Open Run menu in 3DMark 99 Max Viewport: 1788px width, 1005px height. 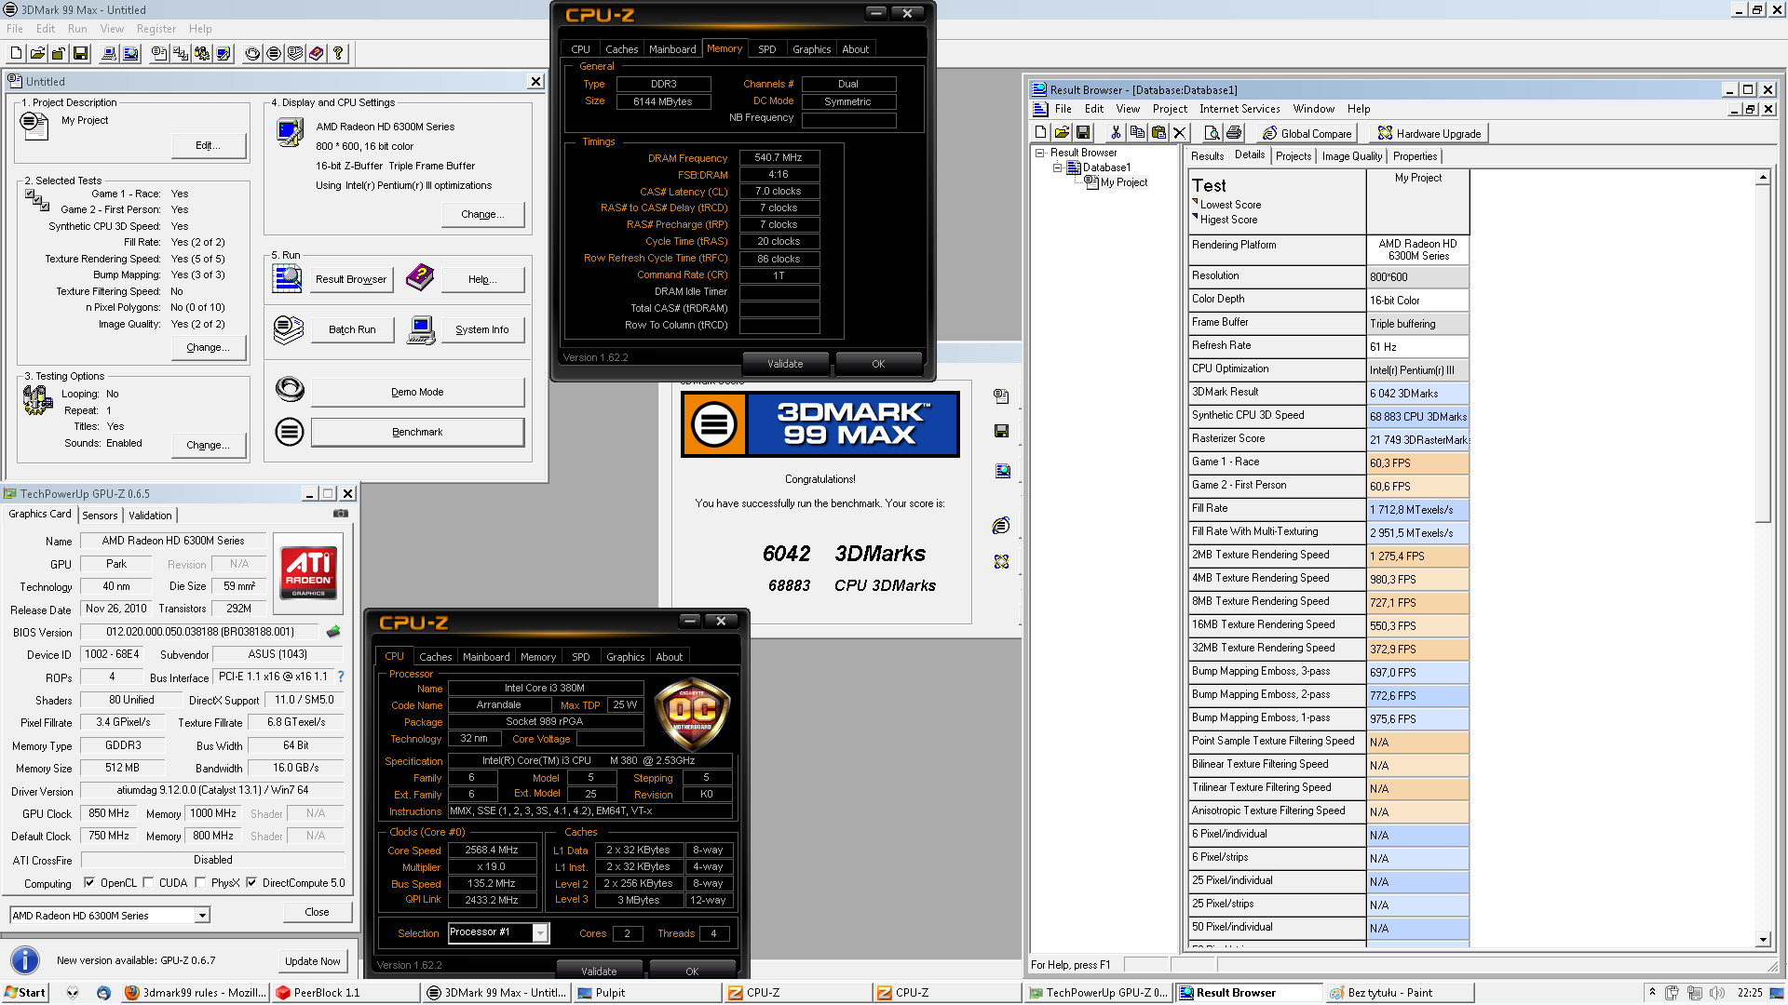77,29
